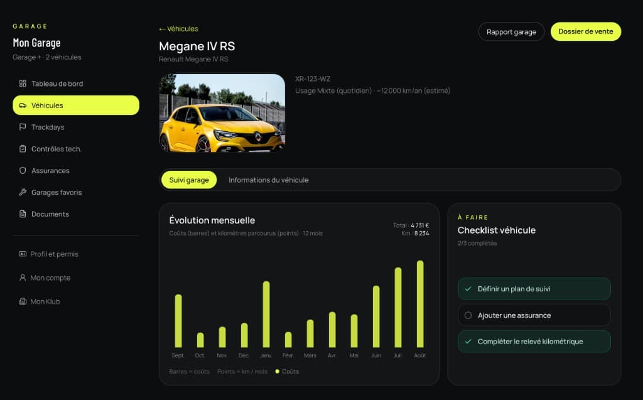Follow the Véhicules back link
This screenshot has width=643, height=400.
click(179, 29)
